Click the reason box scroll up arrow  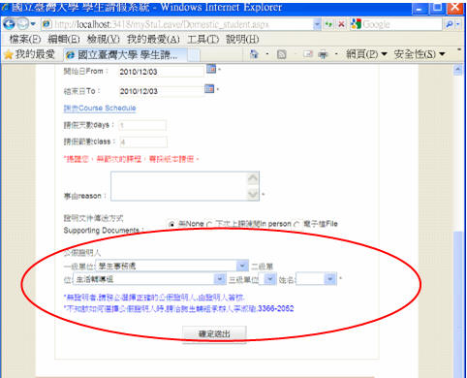(x=253, y=178)
